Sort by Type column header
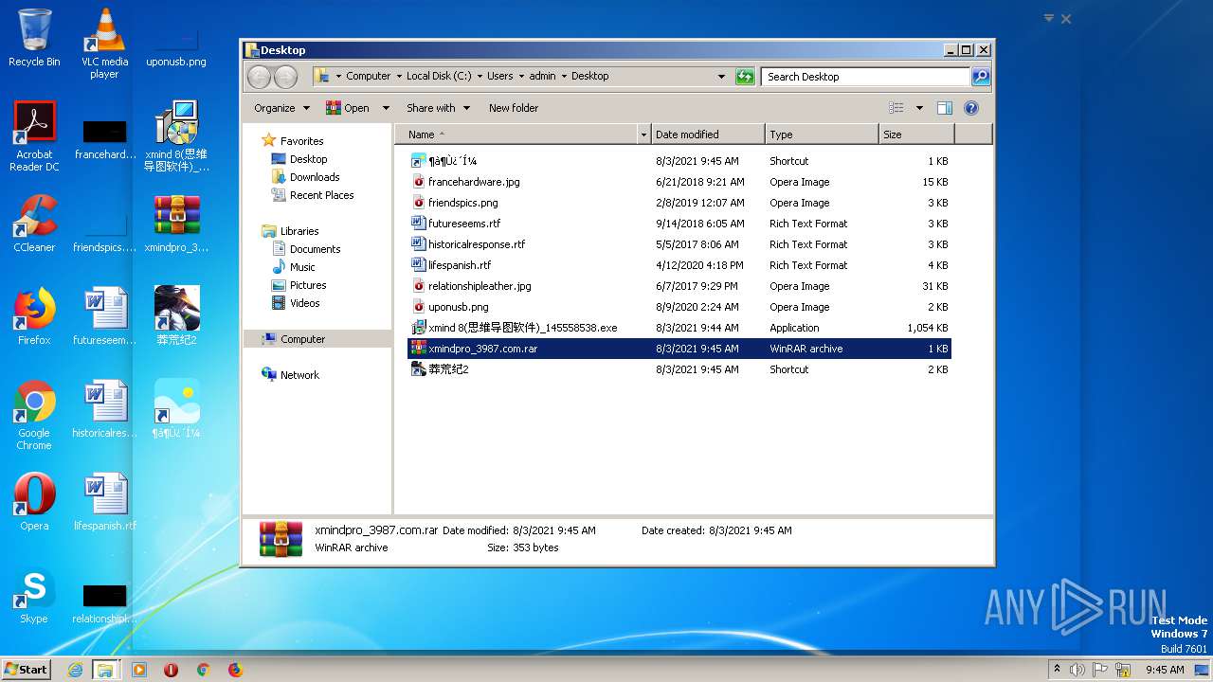Viewport: 1213px width, 682px height. [x=822, y=135]
